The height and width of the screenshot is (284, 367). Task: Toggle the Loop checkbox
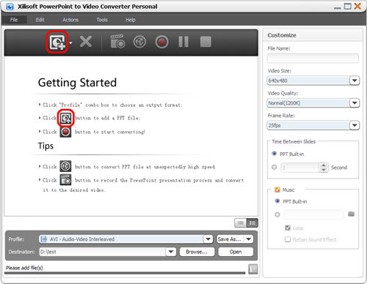point(288,228)
